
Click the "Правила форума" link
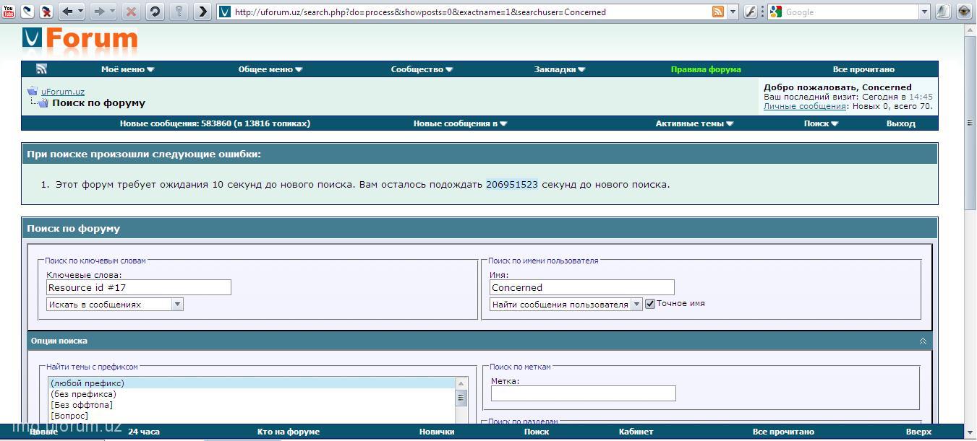tap(705, 69)
